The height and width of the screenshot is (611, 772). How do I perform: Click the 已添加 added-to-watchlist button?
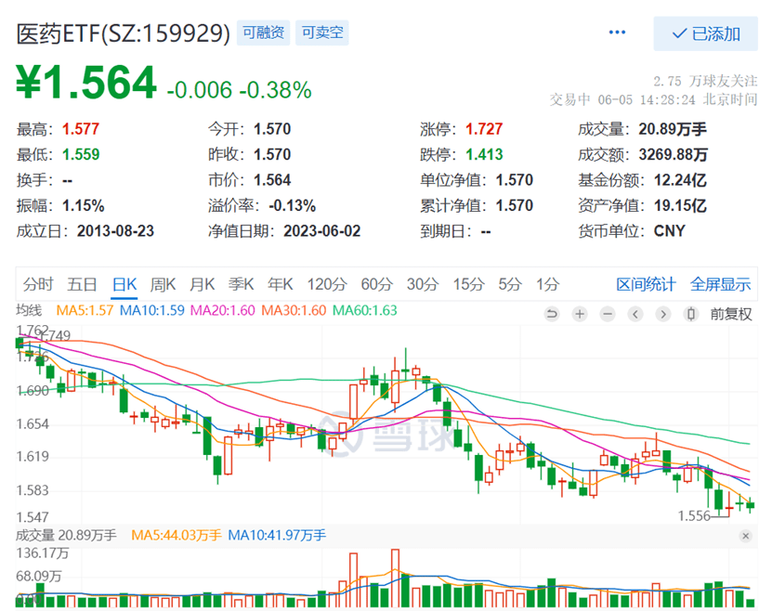(705, 33)
